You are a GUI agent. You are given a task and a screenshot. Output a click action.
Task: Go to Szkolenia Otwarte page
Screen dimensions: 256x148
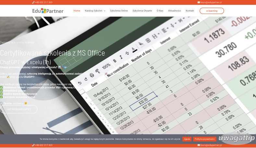pyautogui.click(x=142, y=11)
